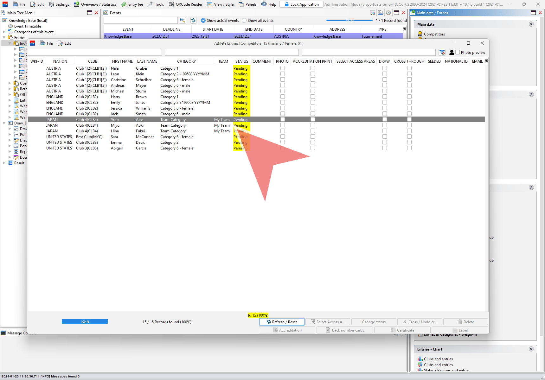This screenshot has width=545, height=380.
Task: Open Clubs and entries bar chart
Action: 420,359
